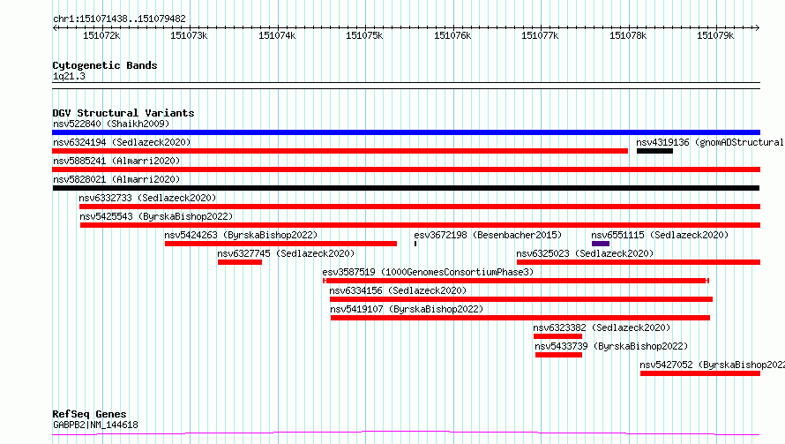Click the ruler's left end arrow

[x=55, y=28]
